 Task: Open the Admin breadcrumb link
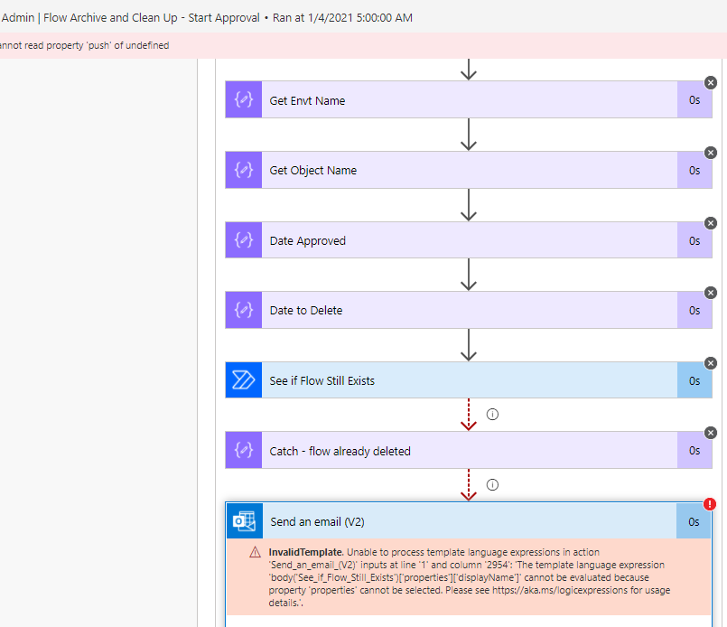click(18, 16)
